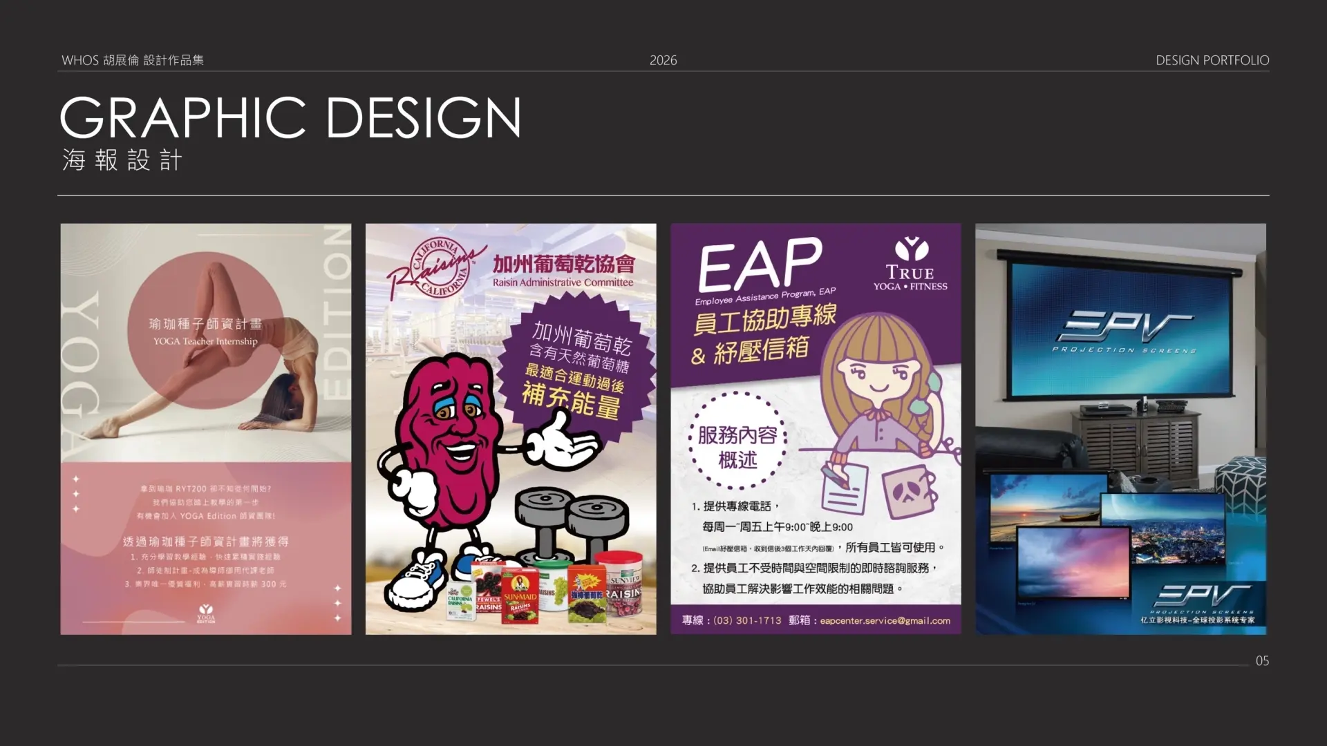Select 'Employee Assistance Program, EAP' text
1327x746 pixels.
click(x=765, y=296)
